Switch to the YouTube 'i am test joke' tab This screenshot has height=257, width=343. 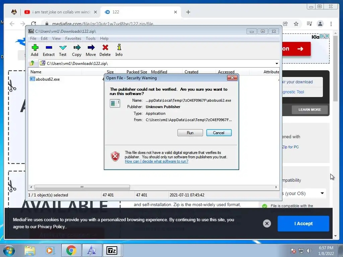tap(61, 12)
